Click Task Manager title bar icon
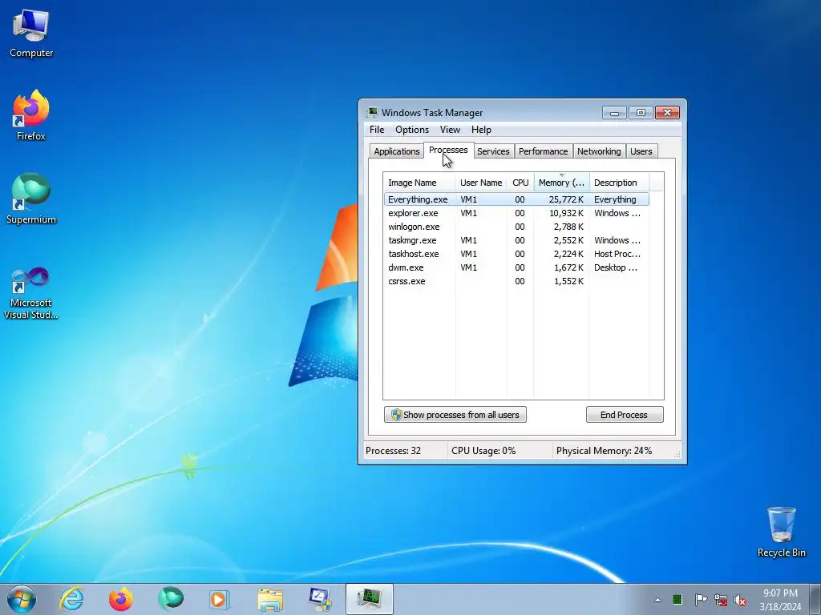 [372, 112]
